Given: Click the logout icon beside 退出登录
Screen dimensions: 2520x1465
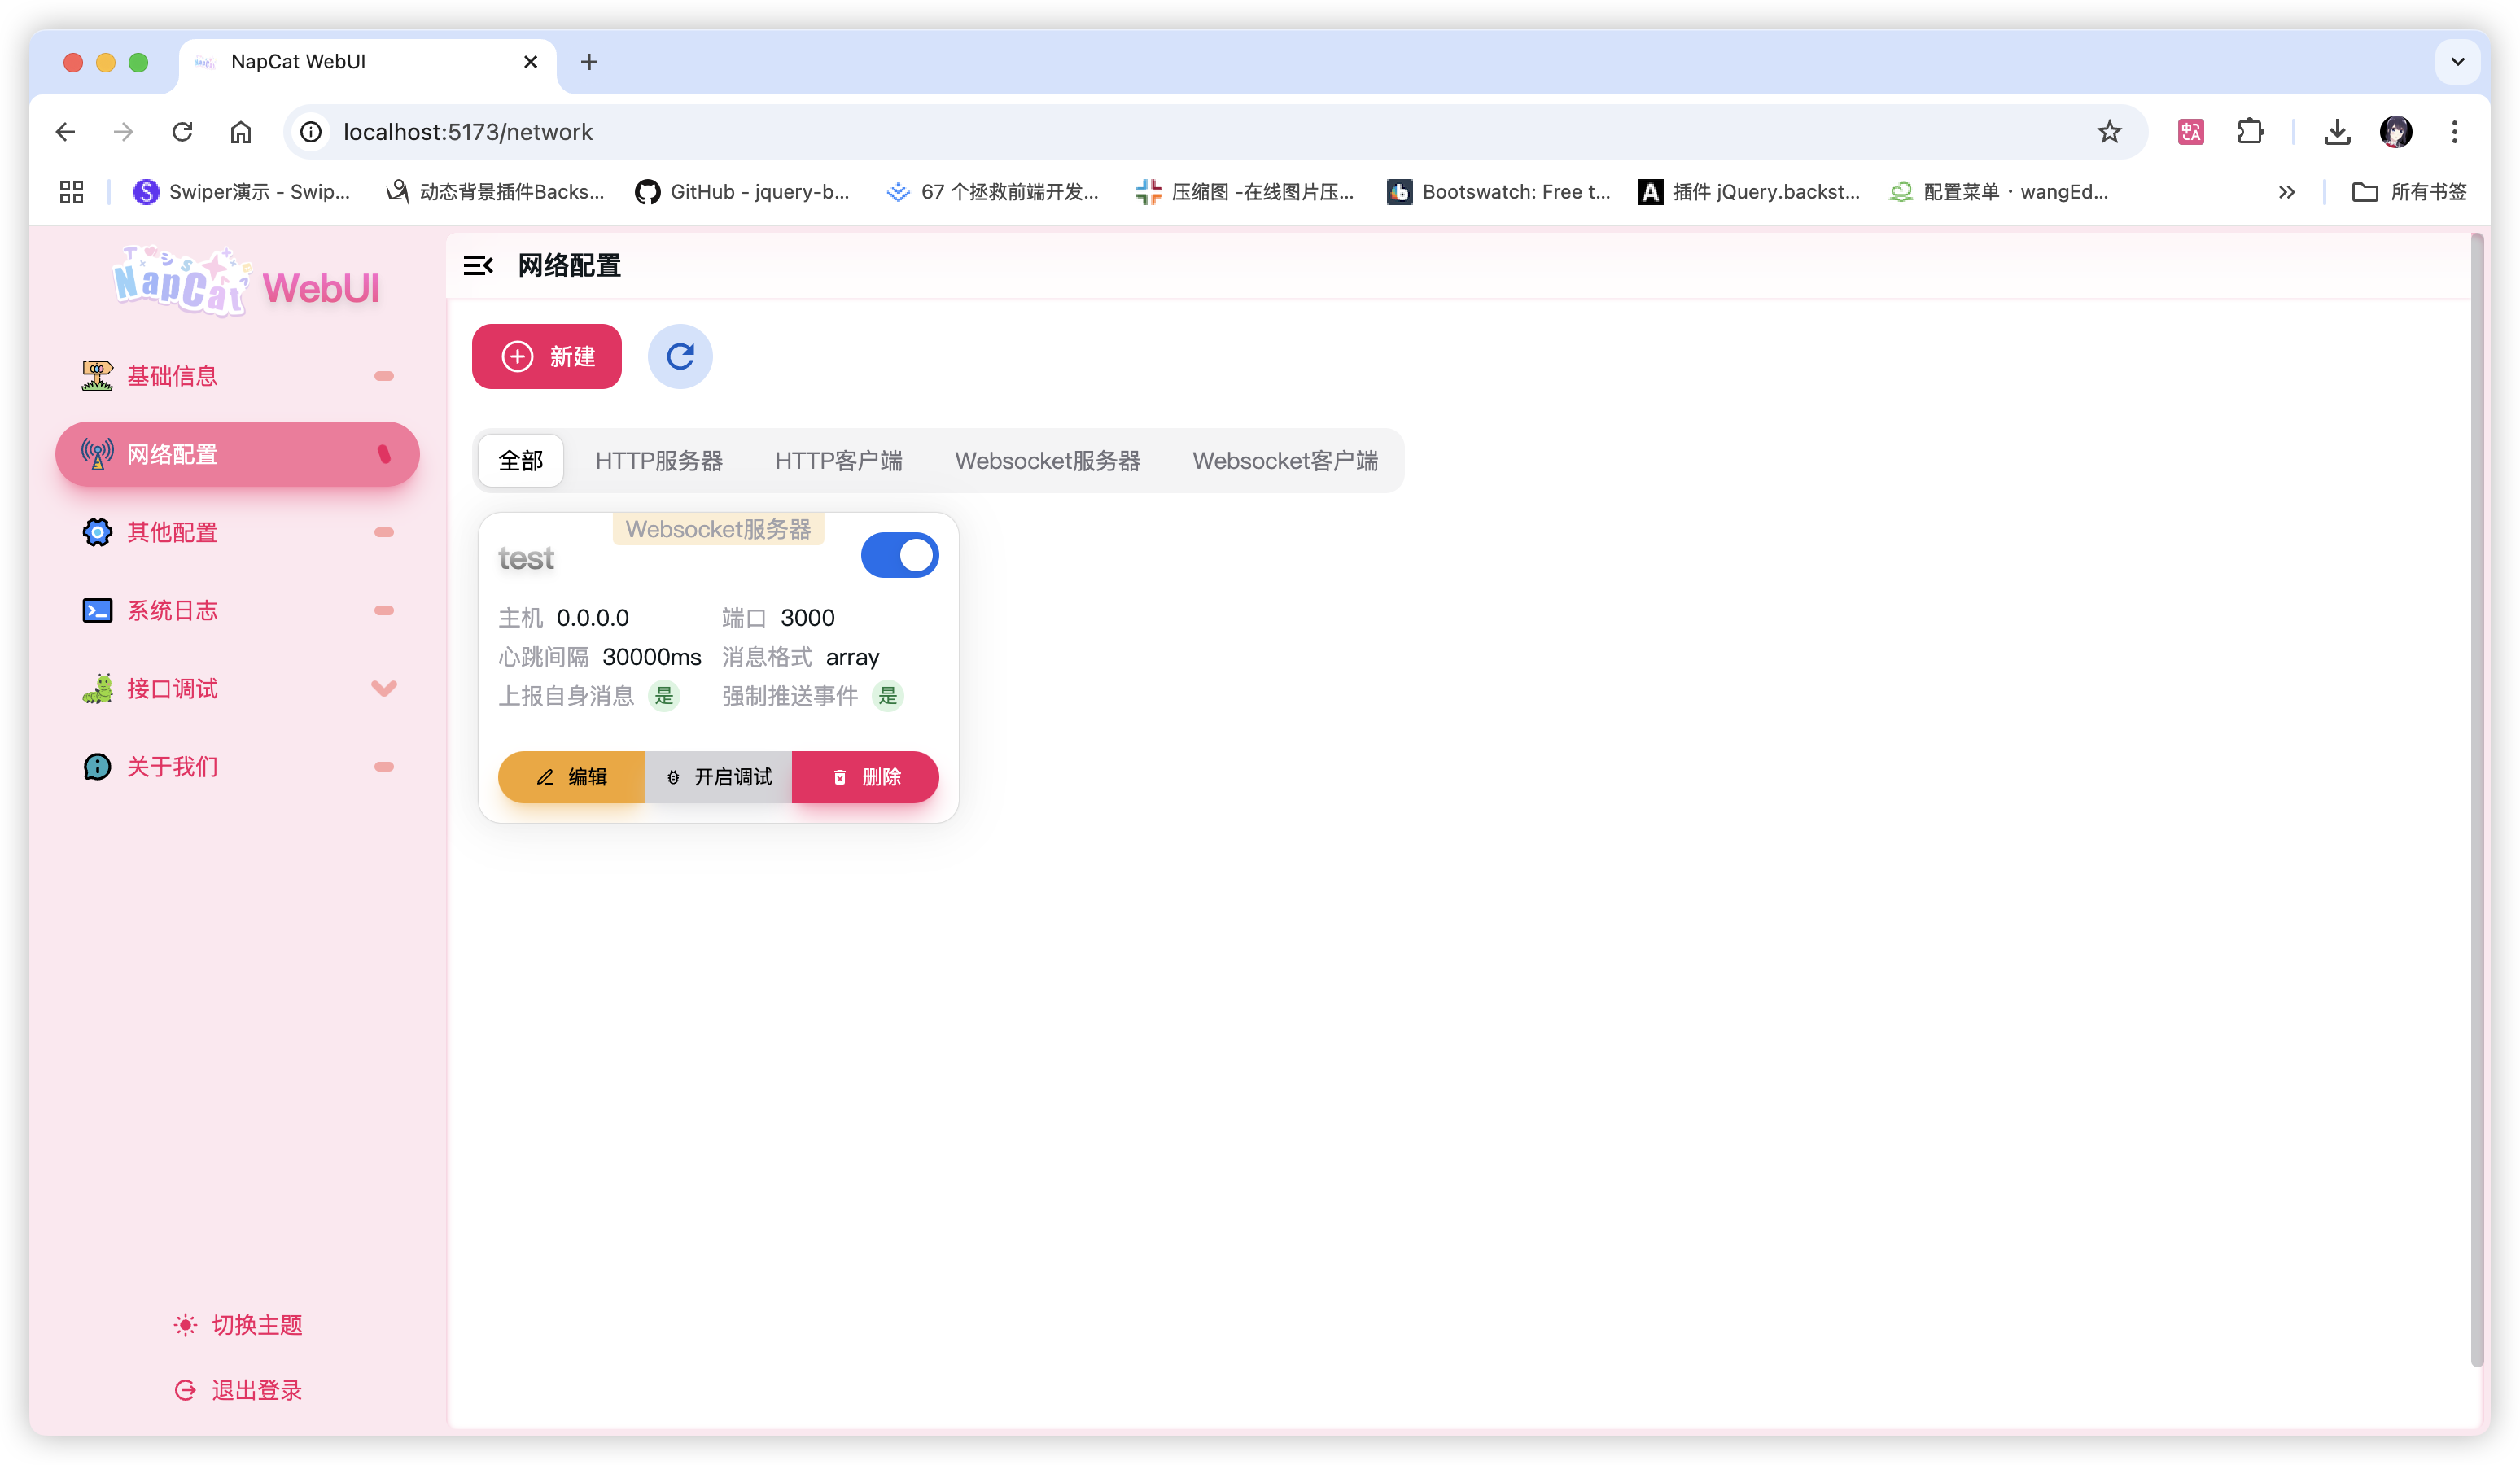Looking at the screenshot, I should pyautogui.click(x=185, y=1390).
